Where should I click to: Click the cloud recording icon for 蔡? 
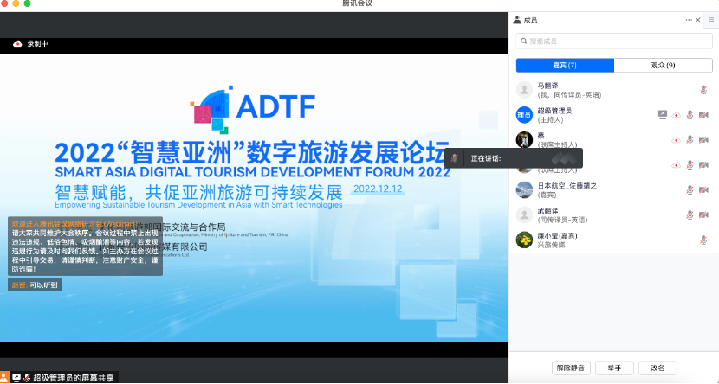point(676,140)
